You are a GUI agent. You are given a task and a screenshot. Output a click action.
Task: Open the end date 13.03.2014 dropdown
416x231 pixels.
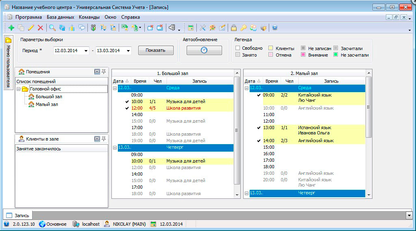(128, 51)
